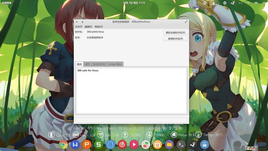Click the '360 safe for linux' description text

(88, 70)
